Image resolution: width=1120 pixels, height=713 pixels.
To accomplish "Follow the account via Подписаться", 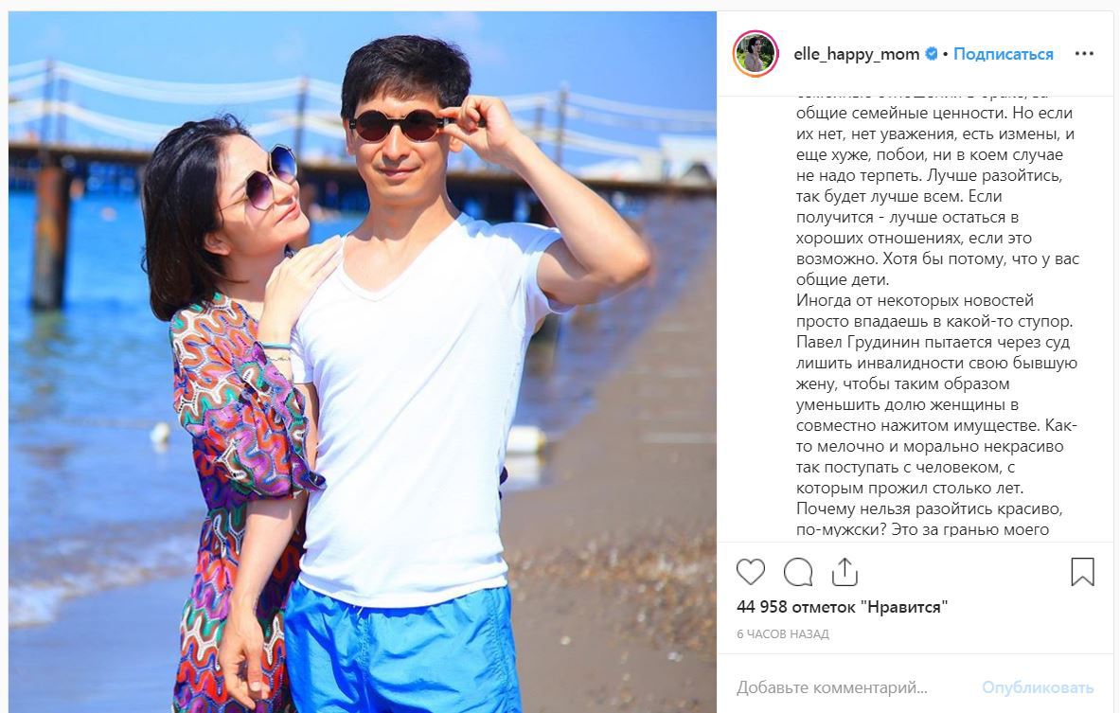I will tap(1003, 54).
